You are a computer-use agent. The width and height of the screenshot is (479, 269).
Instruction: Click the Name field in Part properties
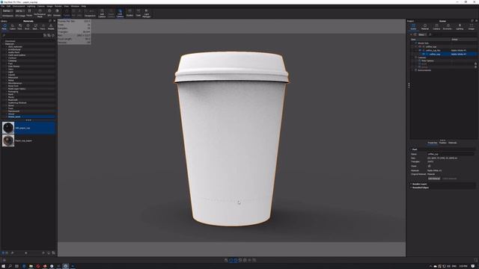[451, 154]
